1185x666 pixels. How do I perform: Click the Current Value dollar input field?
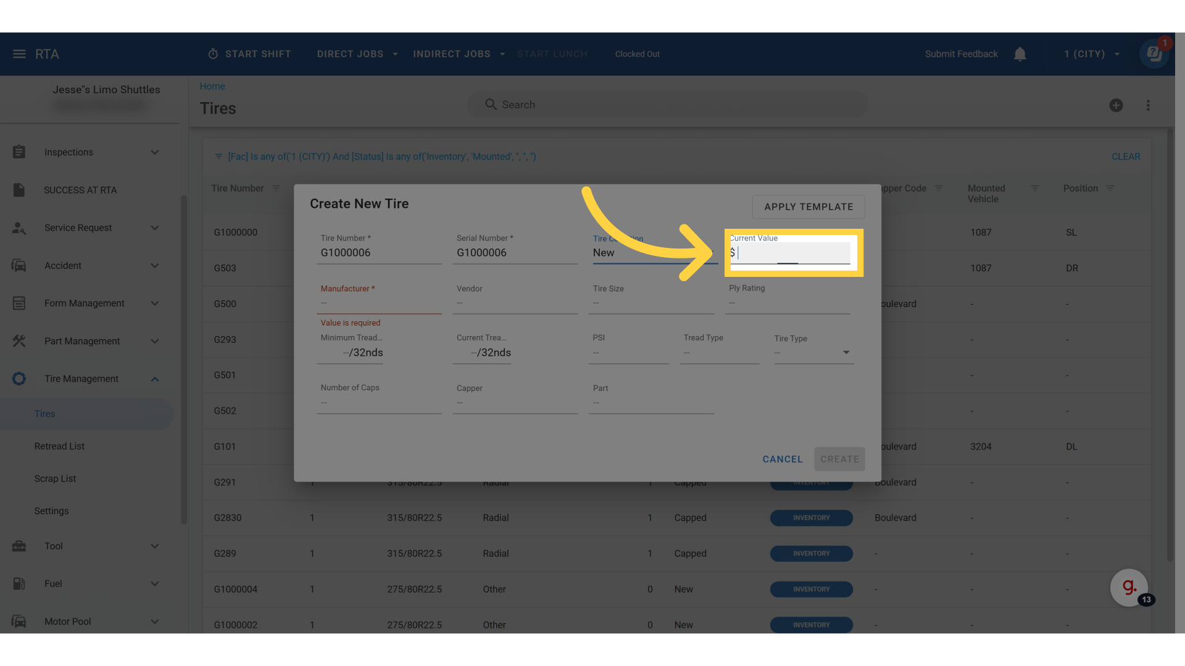(x=790, y=253)
